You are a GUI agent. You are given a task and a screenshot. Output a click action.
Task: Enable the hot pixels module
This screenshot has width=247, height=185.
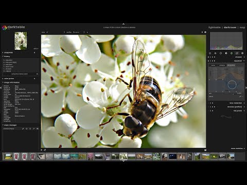[208, 110]
